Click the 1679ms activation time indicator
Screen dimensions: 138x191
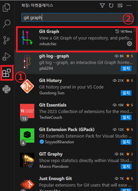click(x=124, y=32)
